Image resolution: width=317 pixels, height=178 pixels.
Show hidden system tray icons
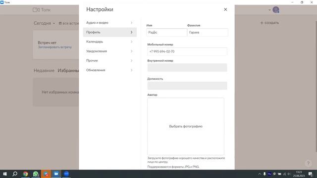(260, 174)
